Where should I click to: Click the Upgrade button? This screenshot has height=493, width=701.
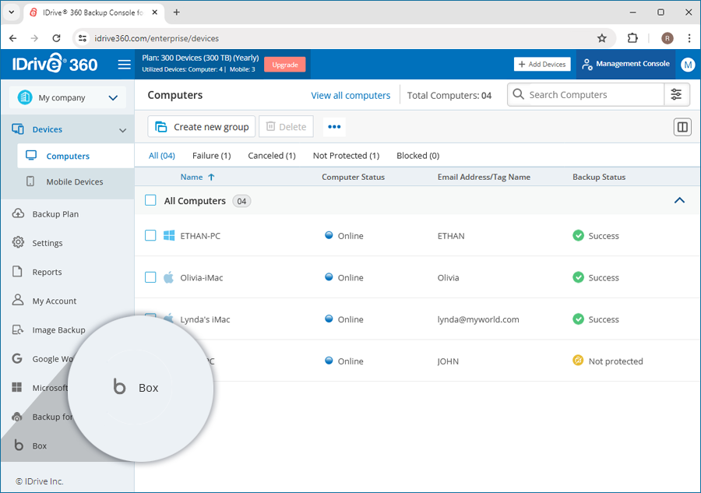[x=285, y=65]
